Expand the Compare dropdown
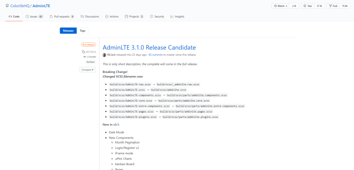 click(88, 70)
